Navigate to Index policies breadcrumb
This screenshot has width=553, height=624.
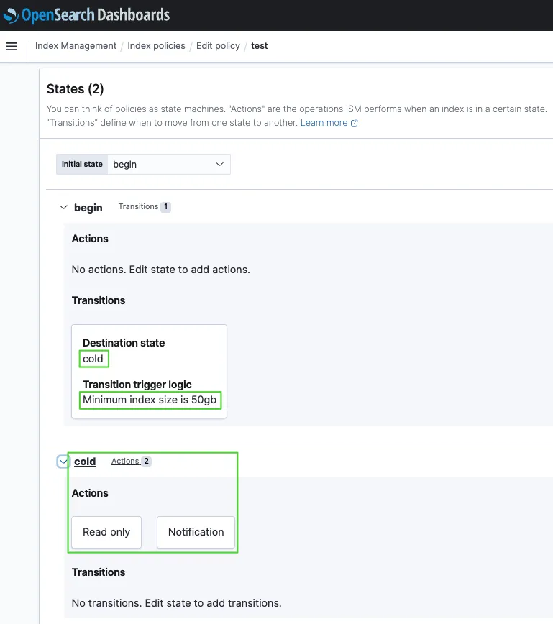click(x=156, y=46)
